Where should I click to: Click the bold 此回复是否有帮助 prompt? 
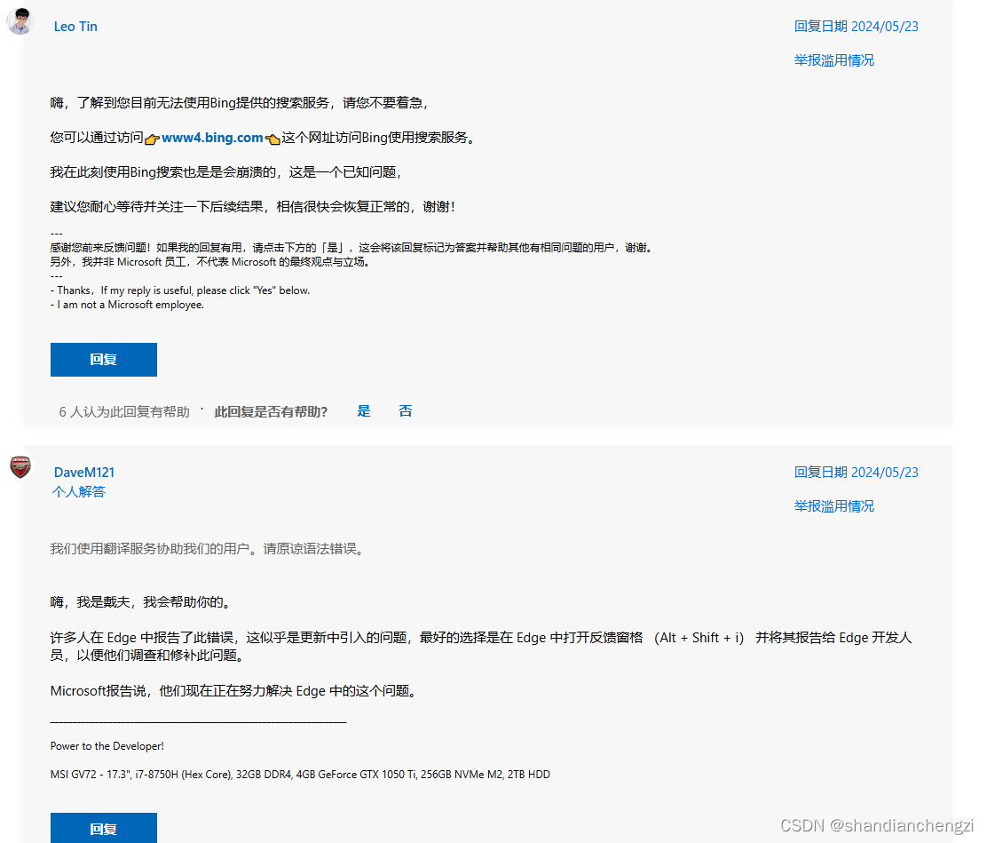click(x=272, y=411)
